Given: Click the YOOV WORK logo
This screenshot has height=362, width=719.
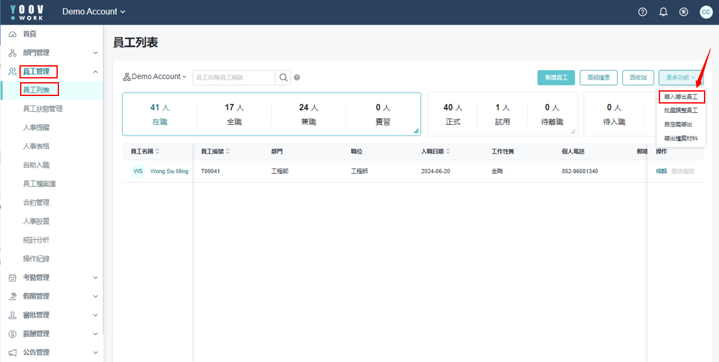Looking at the screenshot, I should click(x=27, y=13).
